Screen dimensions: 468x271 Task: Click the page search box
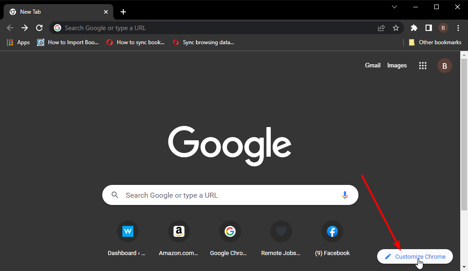[230, 195]
